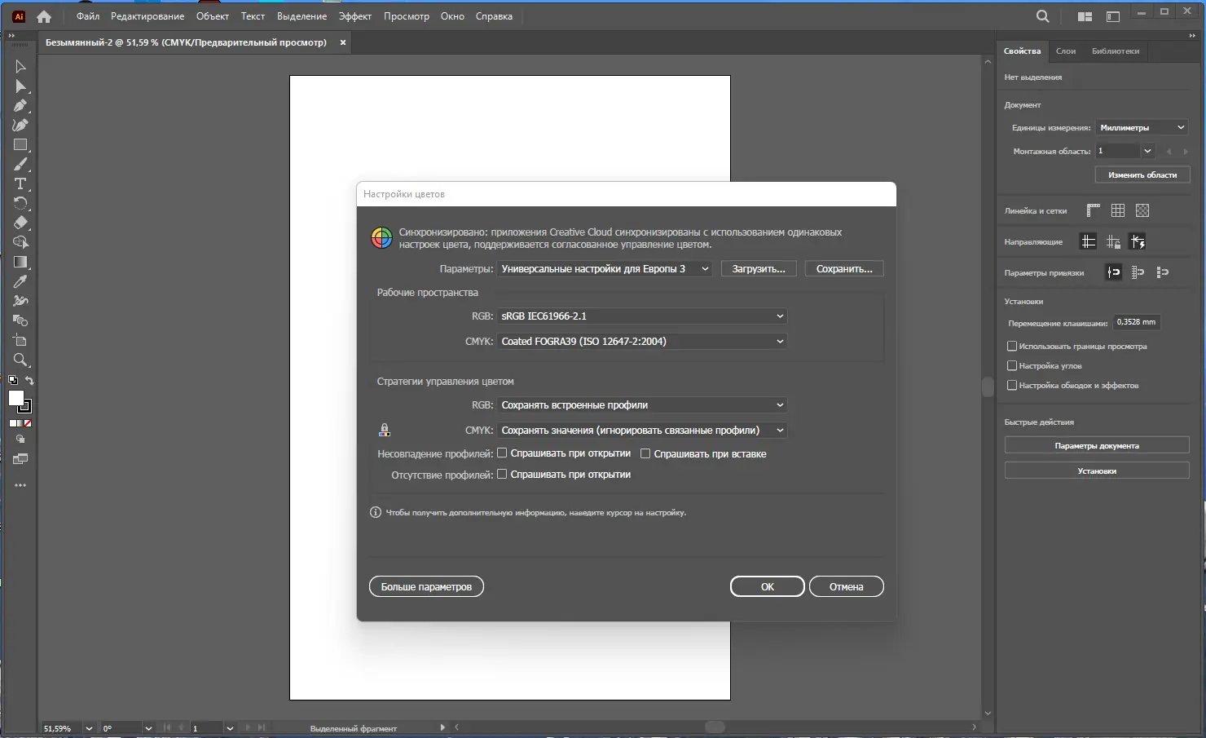Cancel the dialog with Отмена

(847, 586)
